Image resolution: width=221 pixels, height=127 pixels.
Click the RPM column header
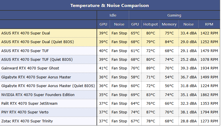tap(209, 24)
